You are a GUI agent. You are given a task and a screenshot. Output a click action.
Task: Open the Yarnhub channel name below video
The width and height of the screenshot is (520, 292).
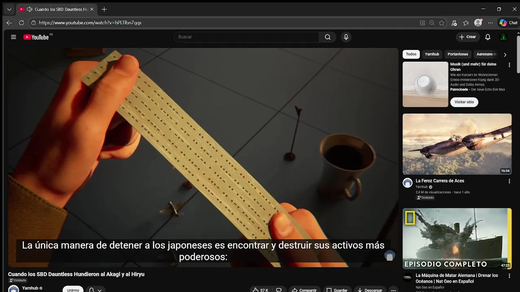click(30, 288)
